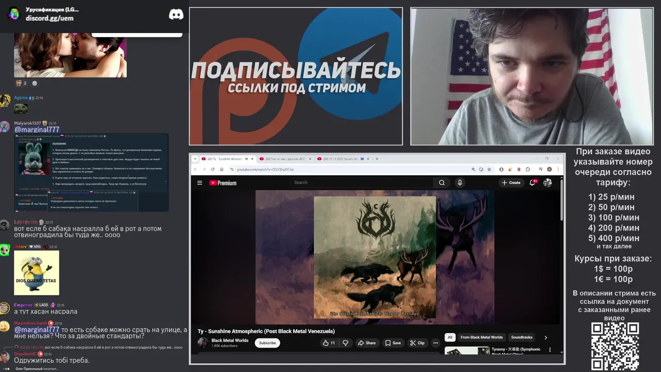Open the Chrome profile icon
The width and height of the screenshot is (661, 372).
[549, 169]
